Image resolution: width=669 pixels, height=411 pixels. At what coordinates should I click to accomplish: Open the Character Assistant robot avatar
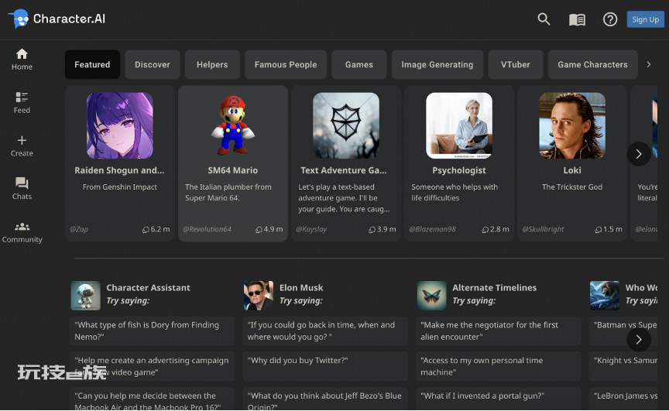coord(85,295)
